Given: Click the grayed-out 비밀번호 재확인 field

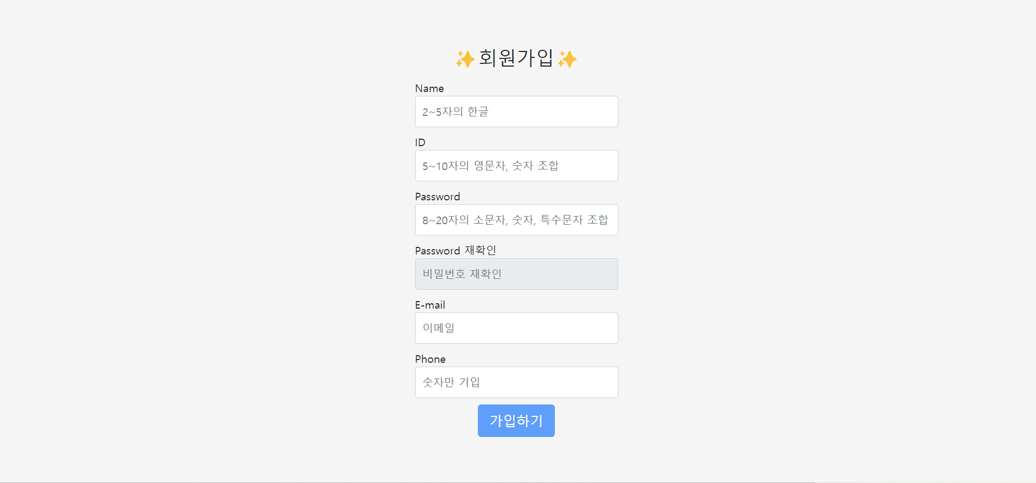Looking at the screenshot, I should click(516, 274).
